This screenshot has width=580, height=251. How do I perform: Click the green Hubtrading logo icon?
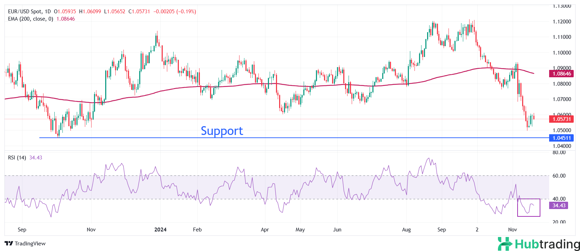(x=505, y=244)
